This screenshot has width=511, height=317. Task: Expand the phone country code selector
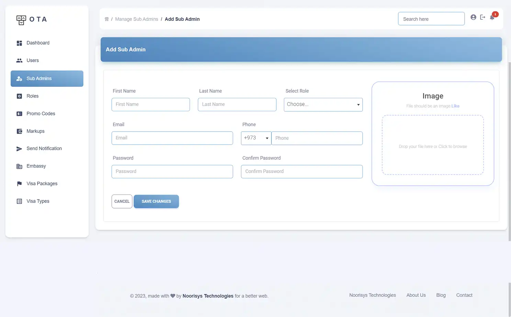[256, 138]
